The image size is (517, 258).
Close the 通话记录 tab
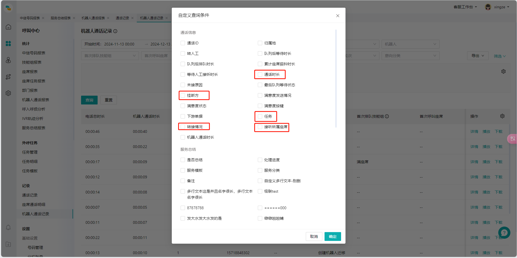tap(132, 18)
